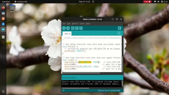Image resolution: width=169 pixels, height=95 pixels.
Task: Click the Verify checkmark button
Action: click(64, 28)
